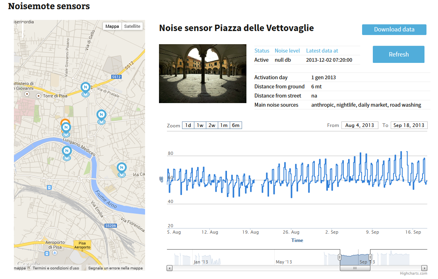Click the null db noise value
The image size is (438, 279).
coord(283,60)
